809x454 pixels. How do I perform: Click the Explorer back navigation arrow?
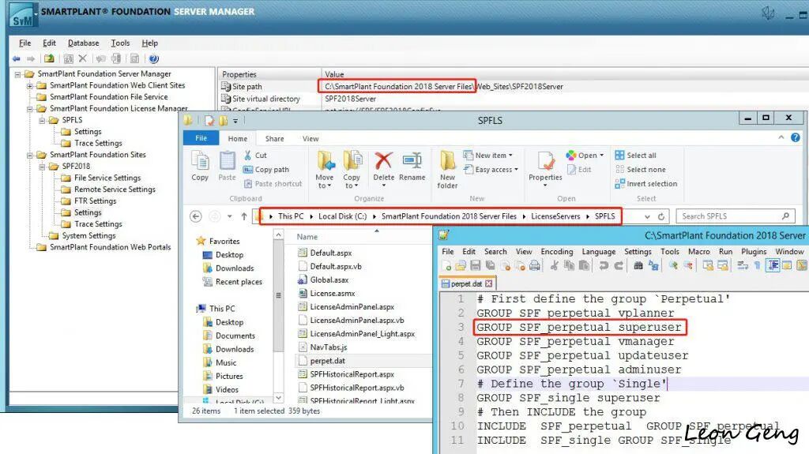tap(196, 216)
